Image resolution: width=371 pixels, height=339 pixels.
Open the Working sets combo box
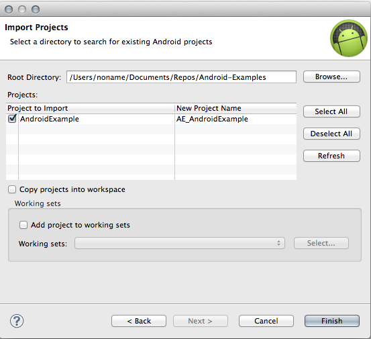pyautogui.click(x=180, y=243)
